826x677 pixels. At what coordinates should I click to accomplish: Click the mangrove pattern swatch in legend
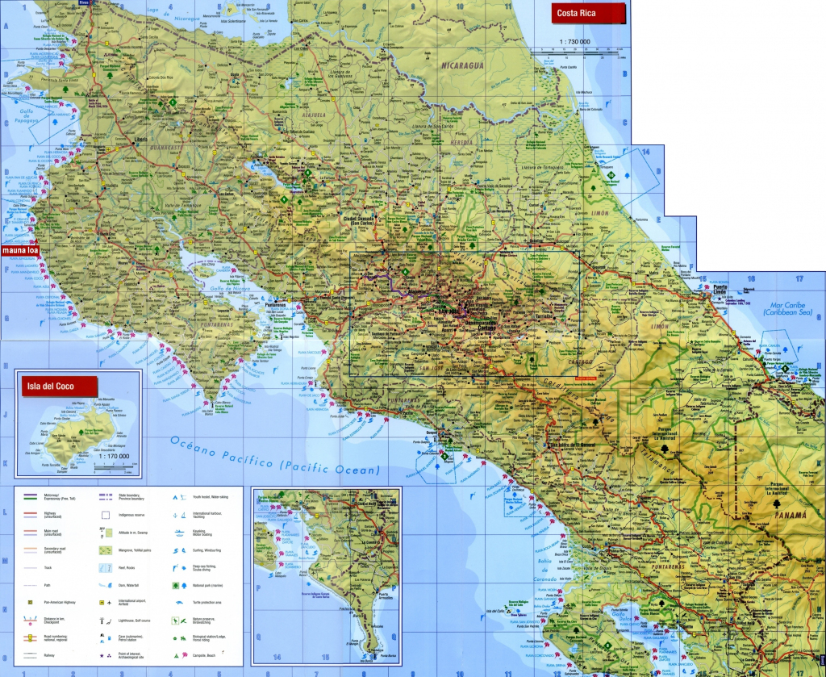click(104, 550)
